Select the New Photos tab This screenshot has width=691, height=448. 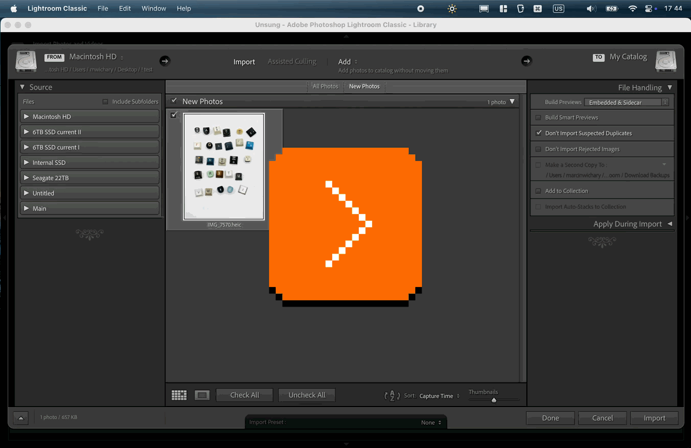(365, 86)
